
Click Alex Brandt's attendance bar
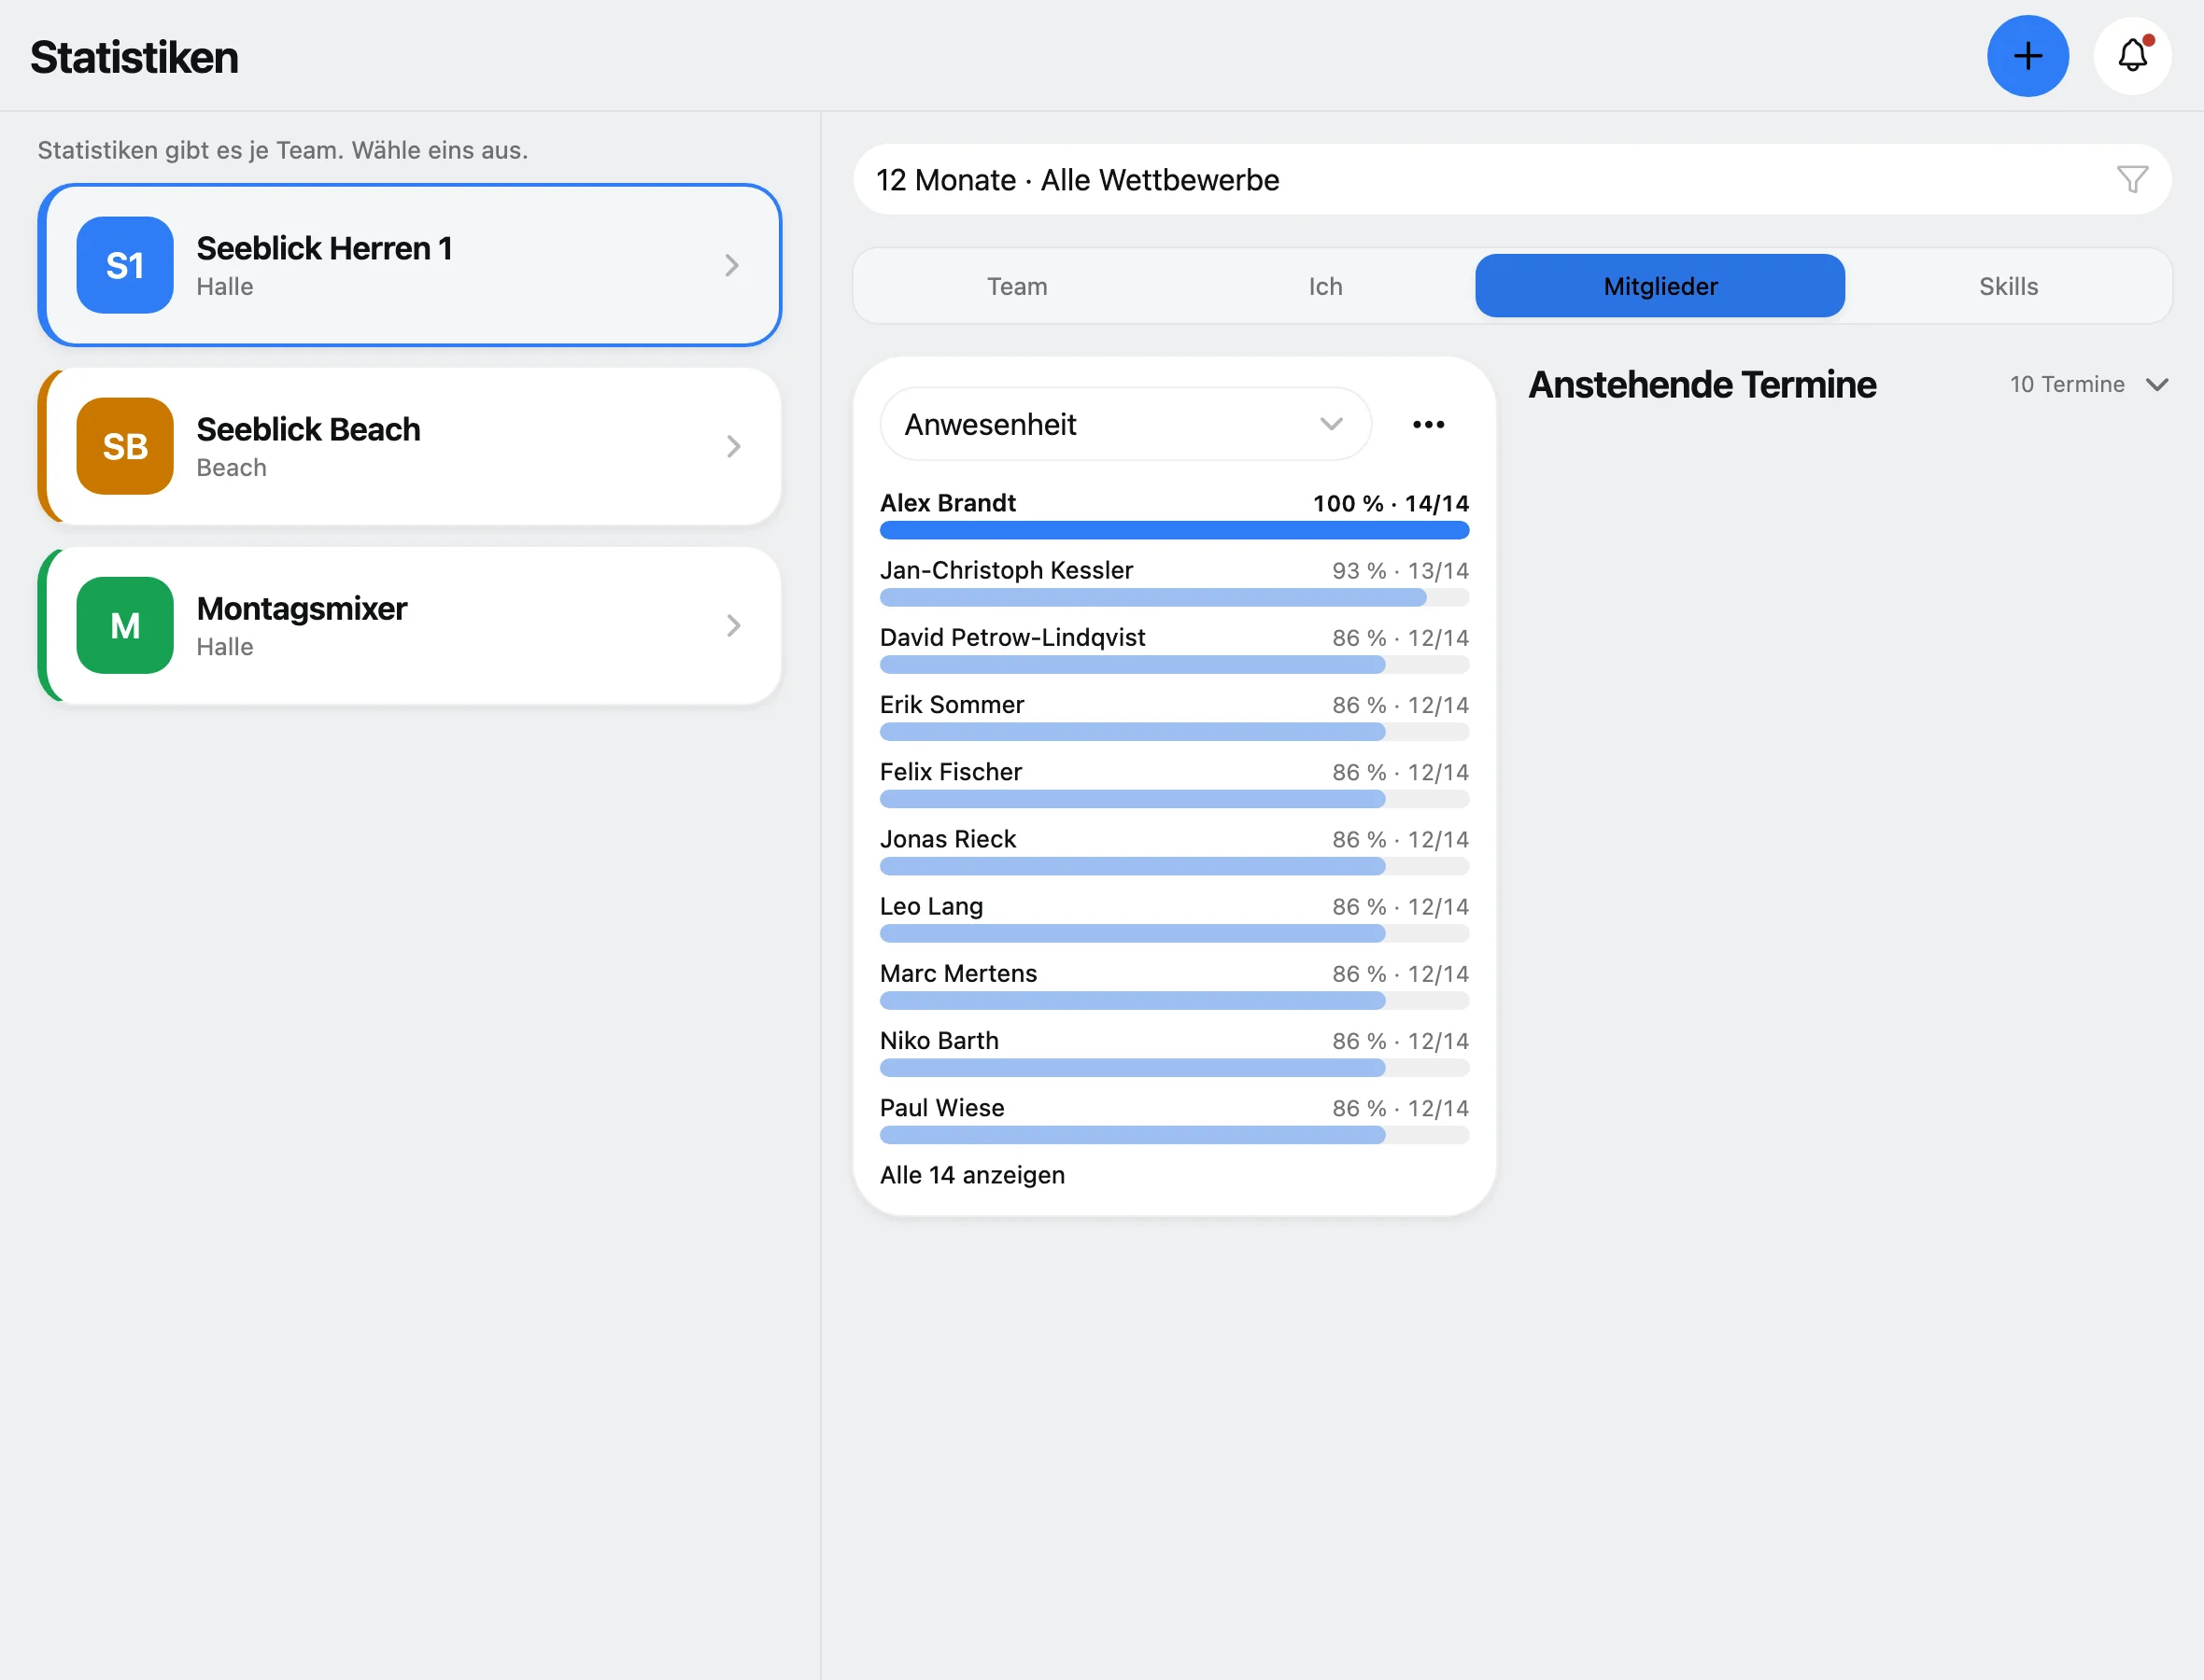(1175, 530)
